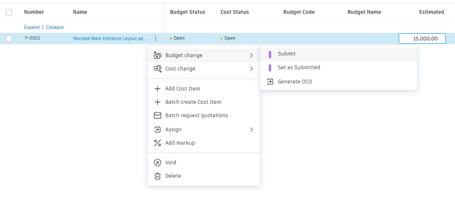The height and width of the screenshot is (221, 455).
Task: Click the Estimated value field showing 15,000.00
Action: point(422,38)
